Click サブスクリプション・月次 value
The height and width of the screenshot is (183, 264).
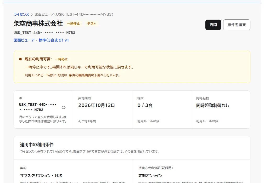tap(41, 176)
